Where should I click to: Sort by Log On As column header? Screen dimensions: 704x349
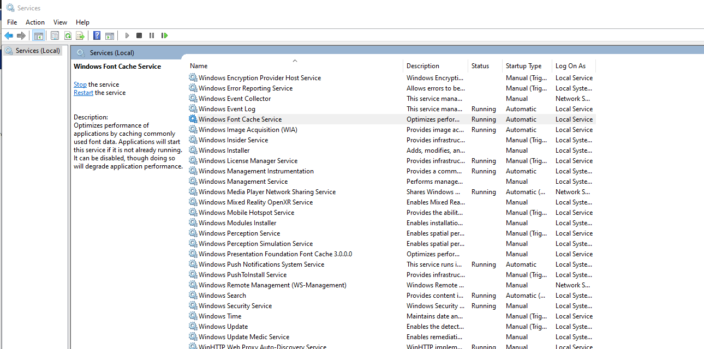tap(574, 66)
